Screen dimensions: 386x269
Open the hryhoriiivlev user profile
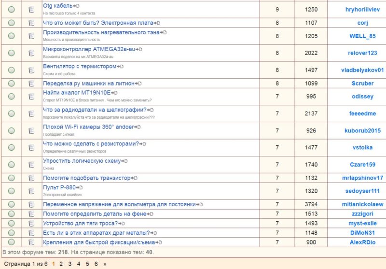point(362,9)
